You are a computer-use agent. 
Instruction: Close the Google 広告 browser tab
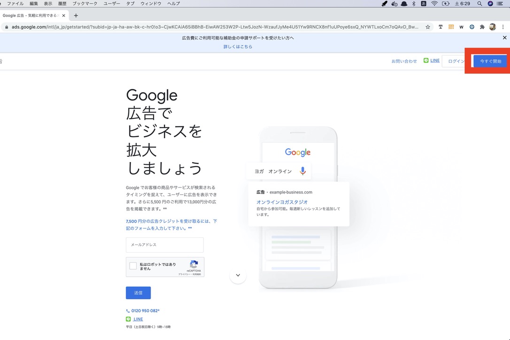click(x=64, y=15)
